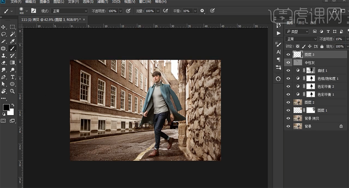Select the 色相/饱和度 1 adjustment layer
The image size is (349, 188).
327,78
